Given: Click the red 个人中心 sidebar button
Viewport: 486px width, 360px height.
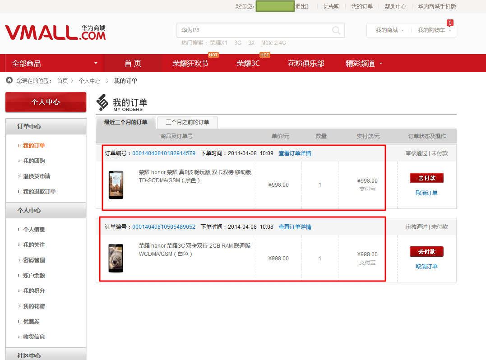Looking at the screenshot, I should [x=46, y=102].
